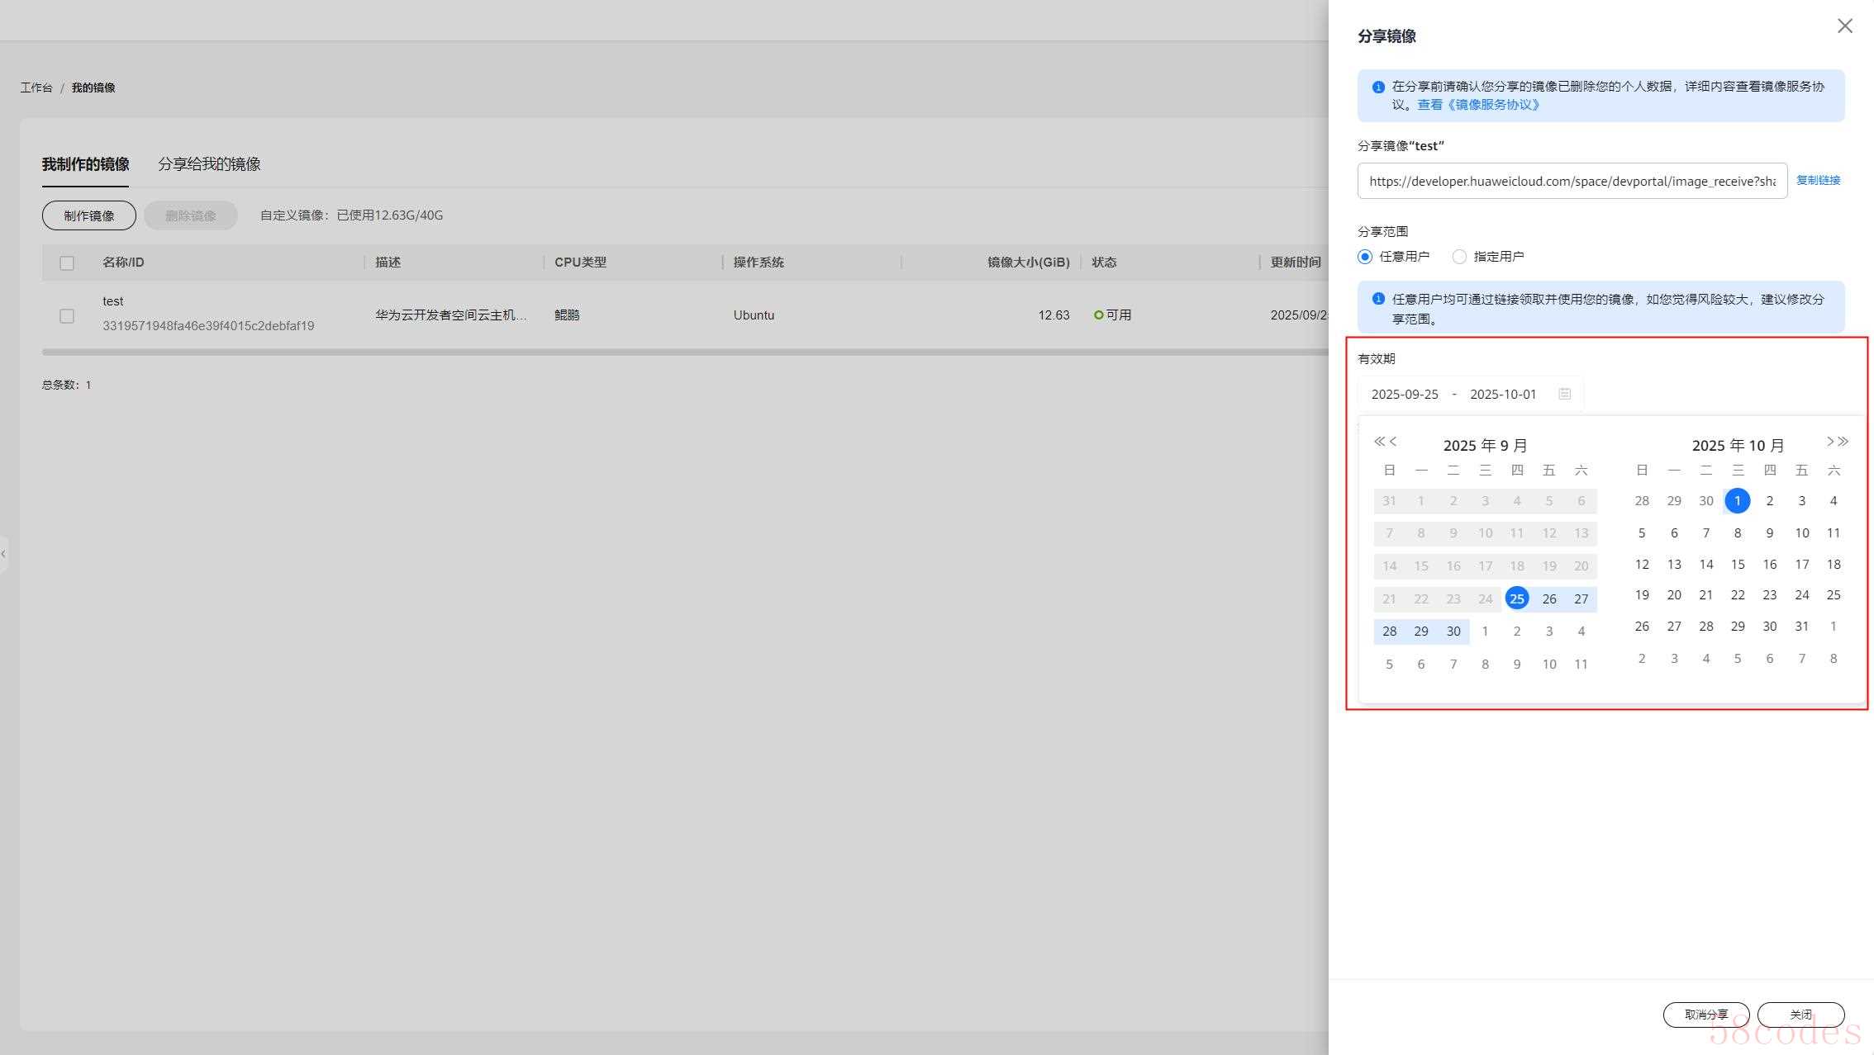Click the 取消分享 button
The height and width of the screenshot is (1055, 1874).
[x=1705, y=1015]
